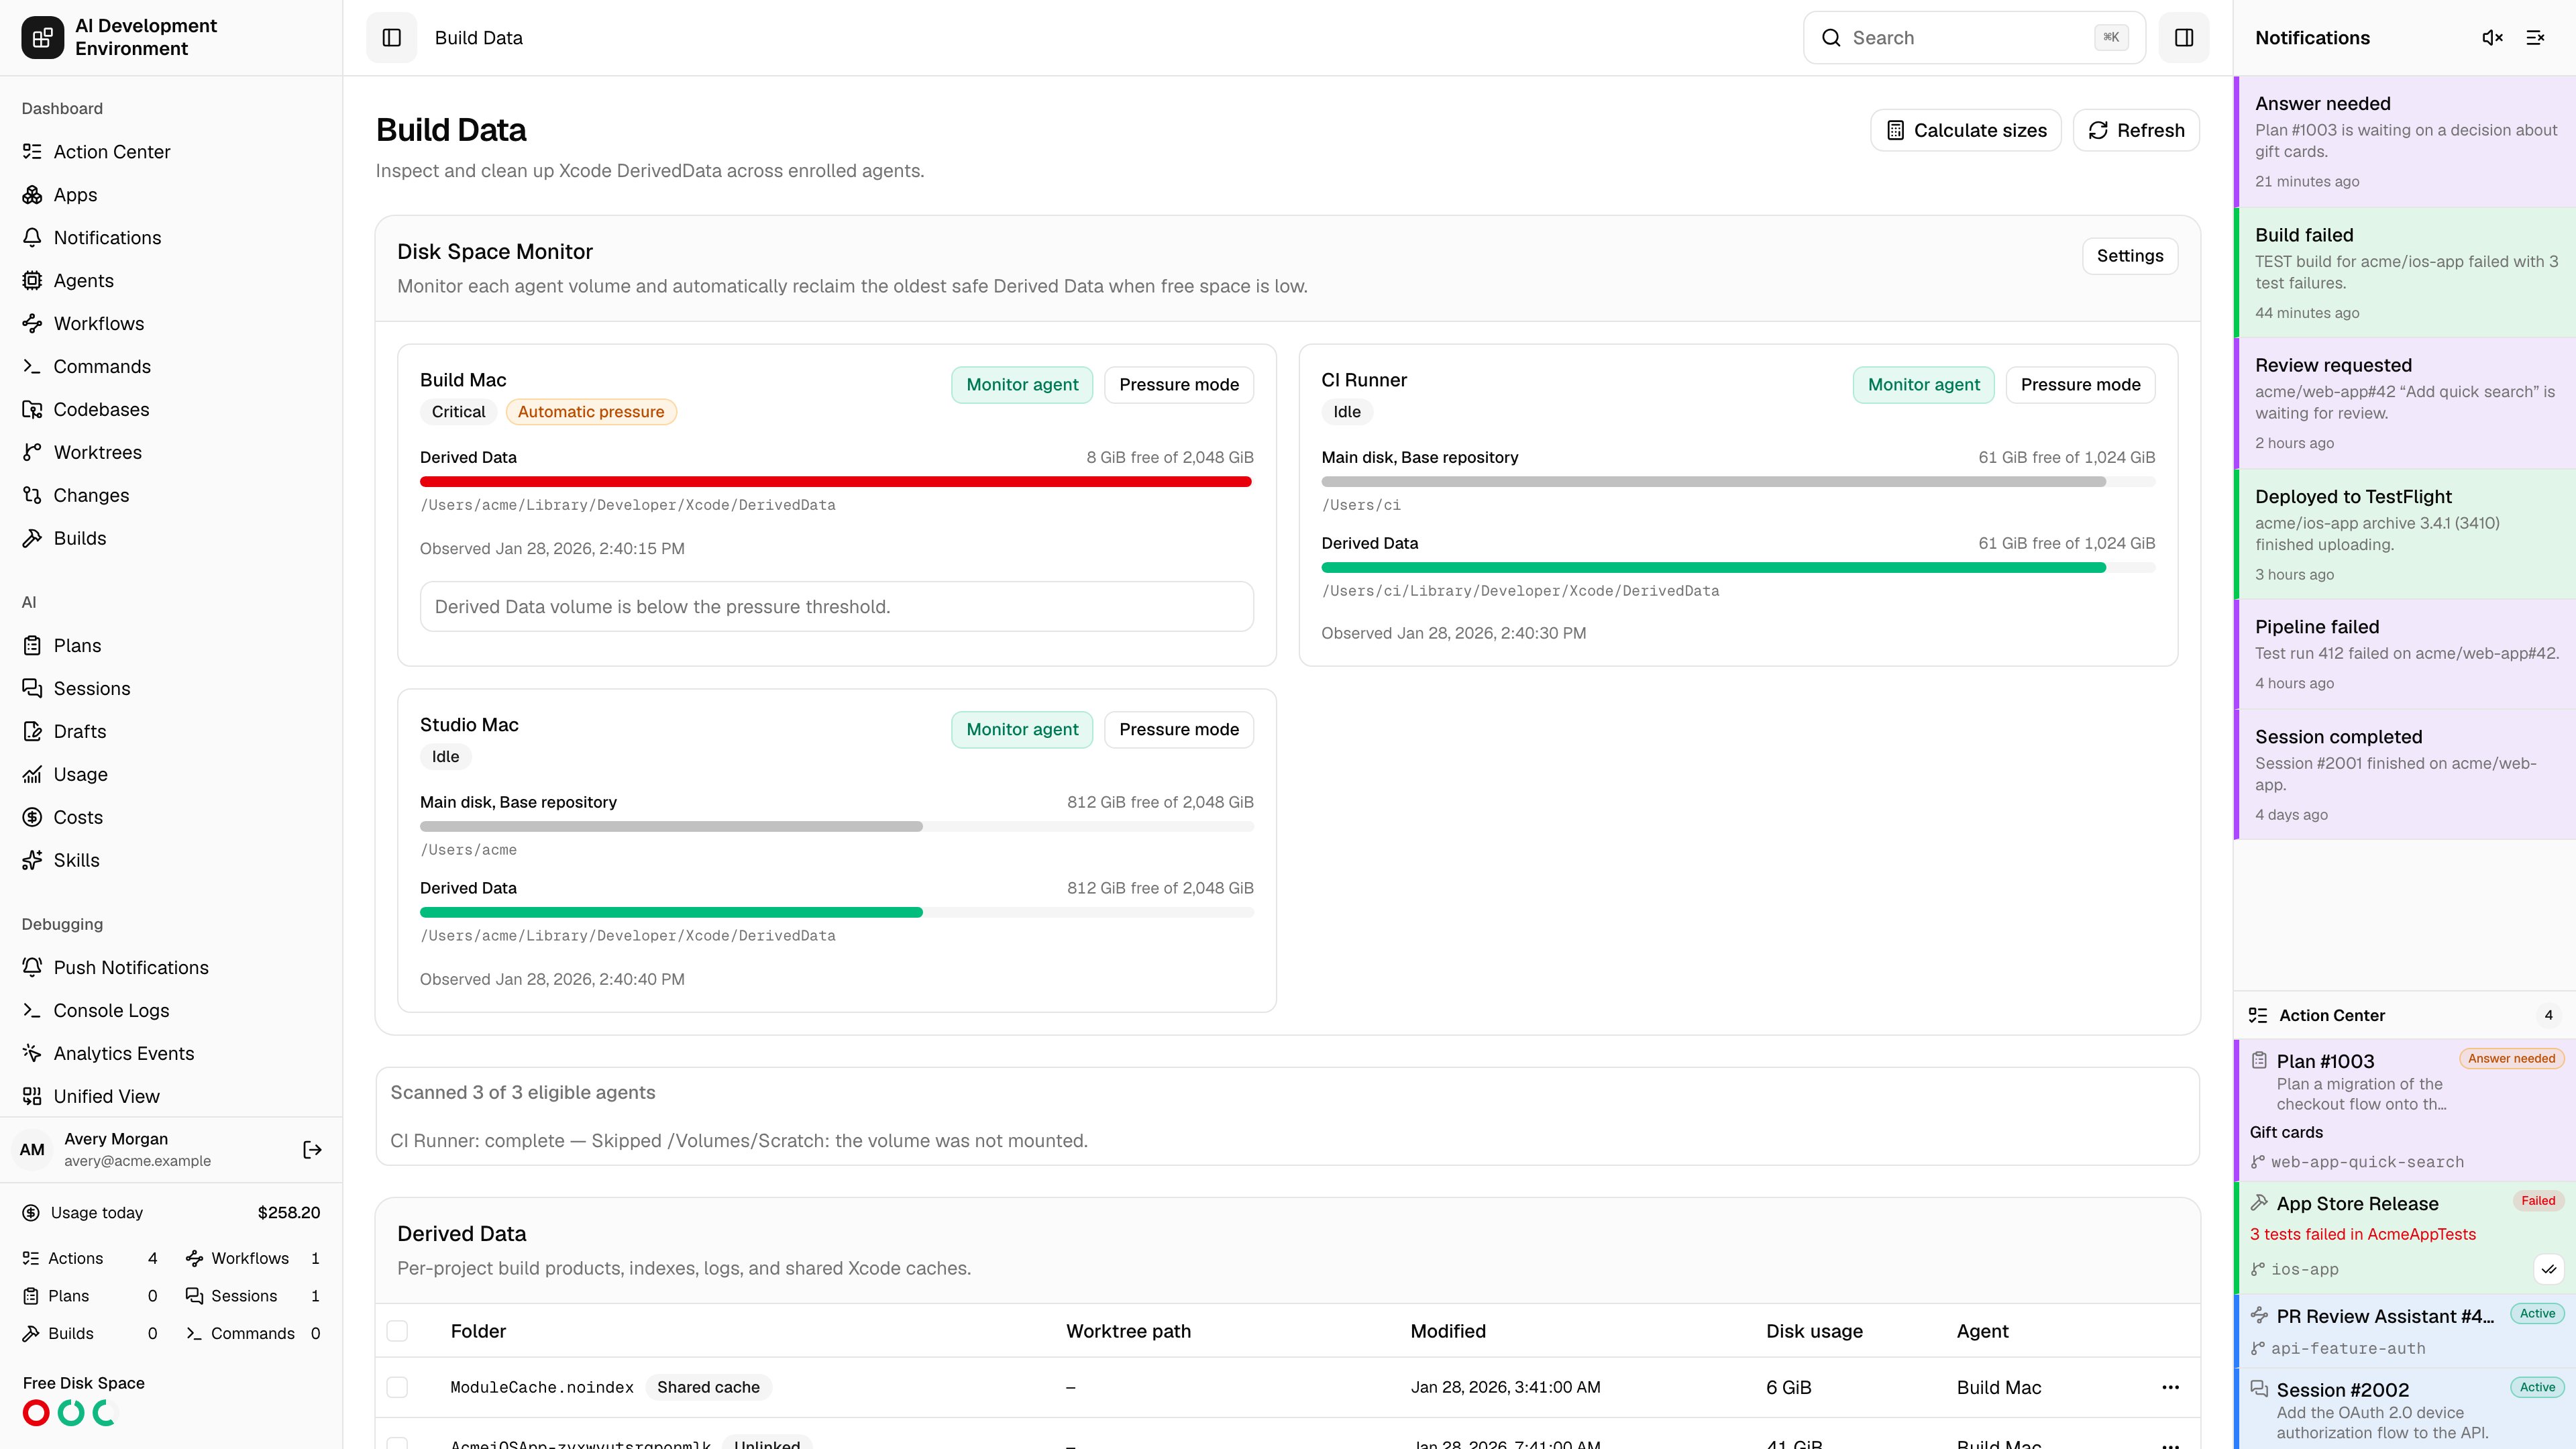Open the ModuleCache.noindex row actions menu
The image size is (2576, 1449).
tap(2169, 1387)
